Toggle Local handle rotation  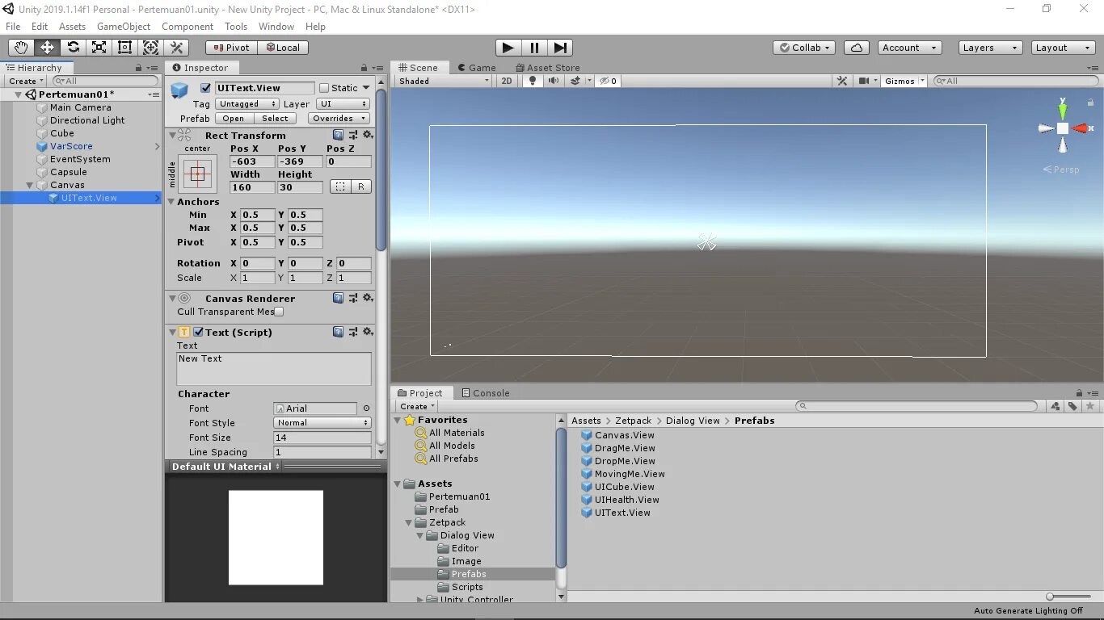(283, 48)
